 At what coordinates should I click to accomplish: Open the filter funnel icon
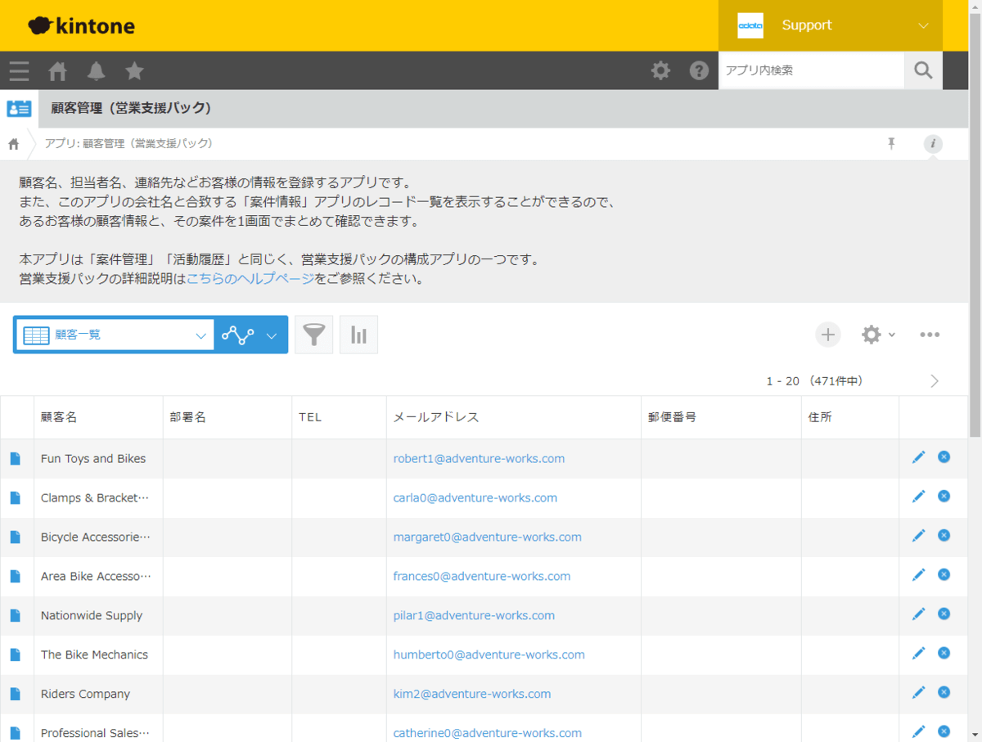314,335
